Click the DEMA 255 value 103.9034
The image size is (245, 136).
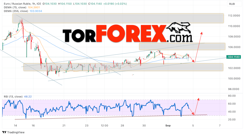point(36,11)
